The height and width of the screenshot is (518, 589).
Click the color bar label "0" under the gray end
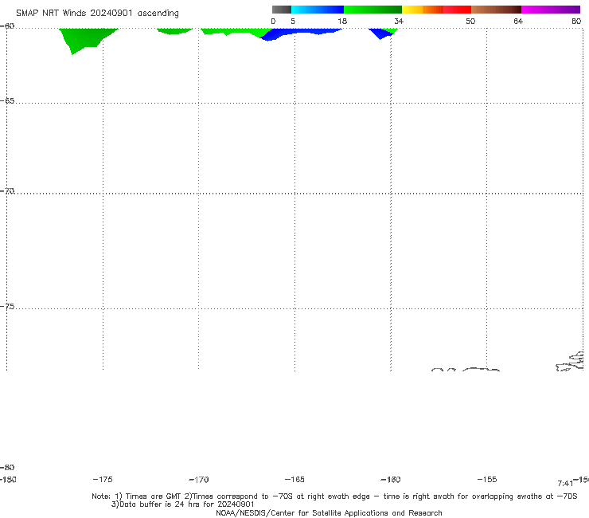tap(273, 21)
